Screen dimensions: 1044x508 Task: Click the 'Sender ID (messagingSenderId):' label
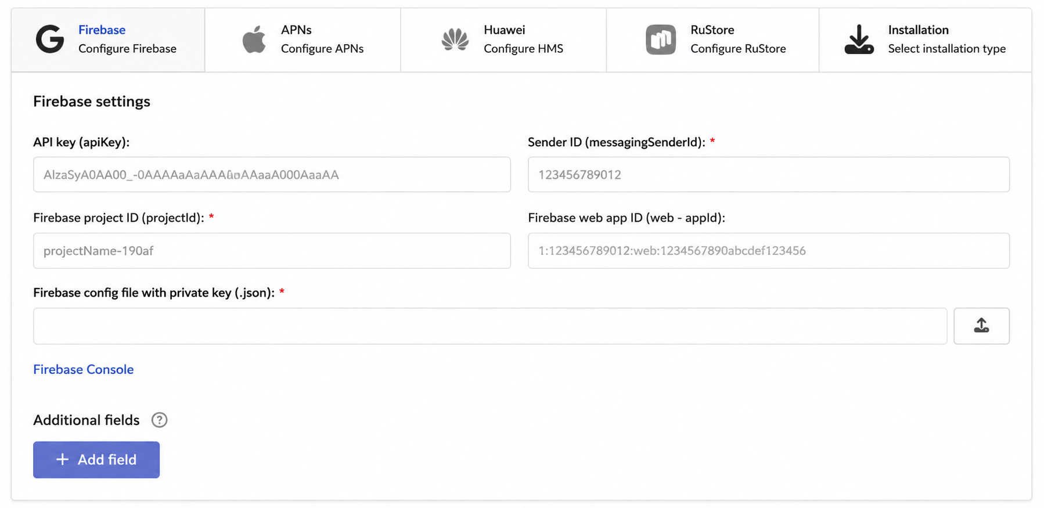pos(617,142)
